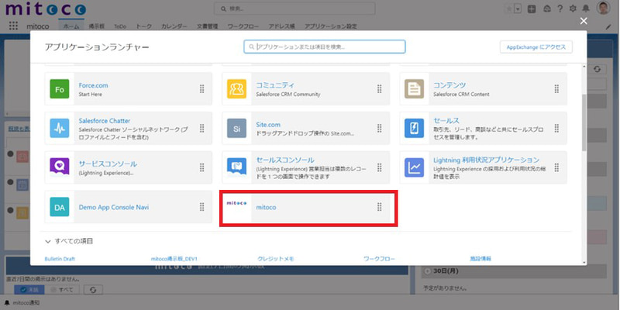Click drag handle on mitoco tile
The width and height of the screenshot is (620, 310).
[x=380, y=207]
